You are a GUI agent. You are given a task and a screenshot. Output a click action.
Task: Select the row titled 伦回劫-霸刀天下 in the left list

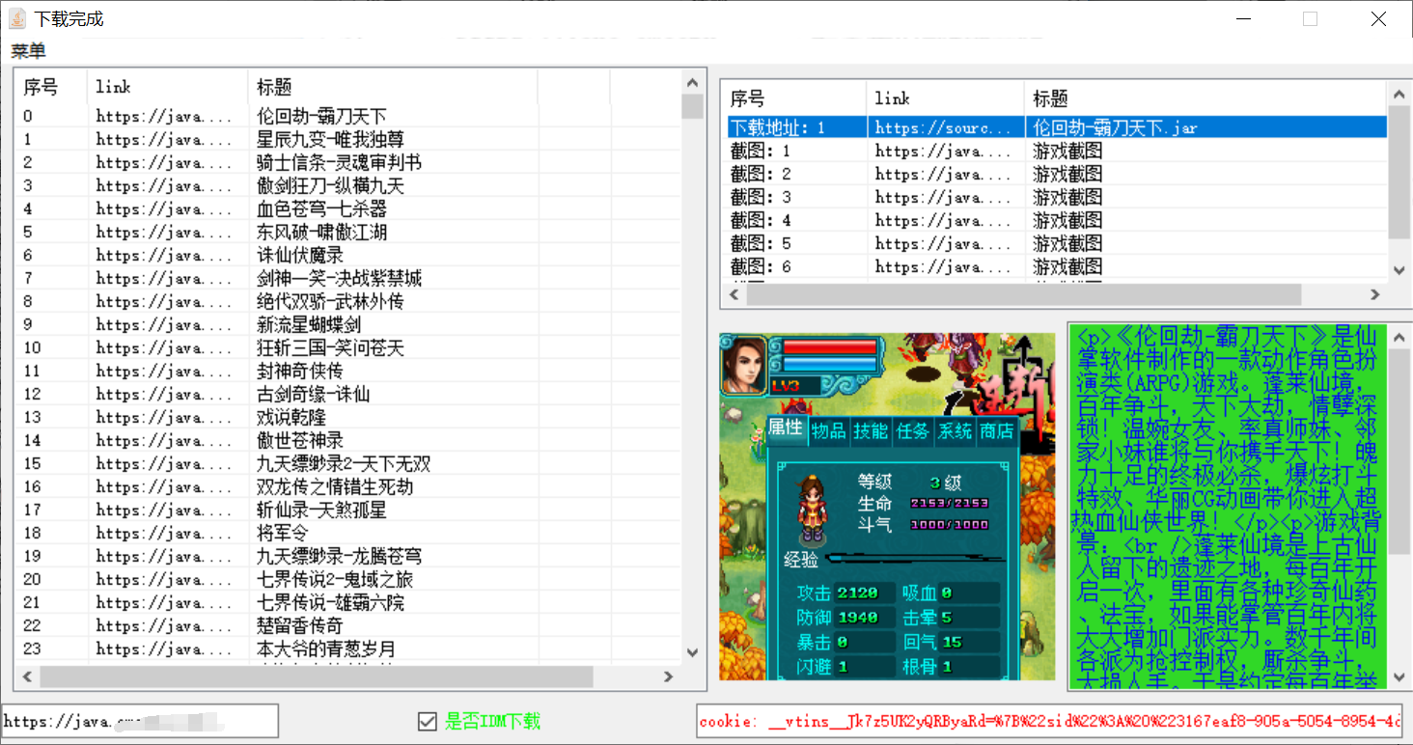pos(347,117)
